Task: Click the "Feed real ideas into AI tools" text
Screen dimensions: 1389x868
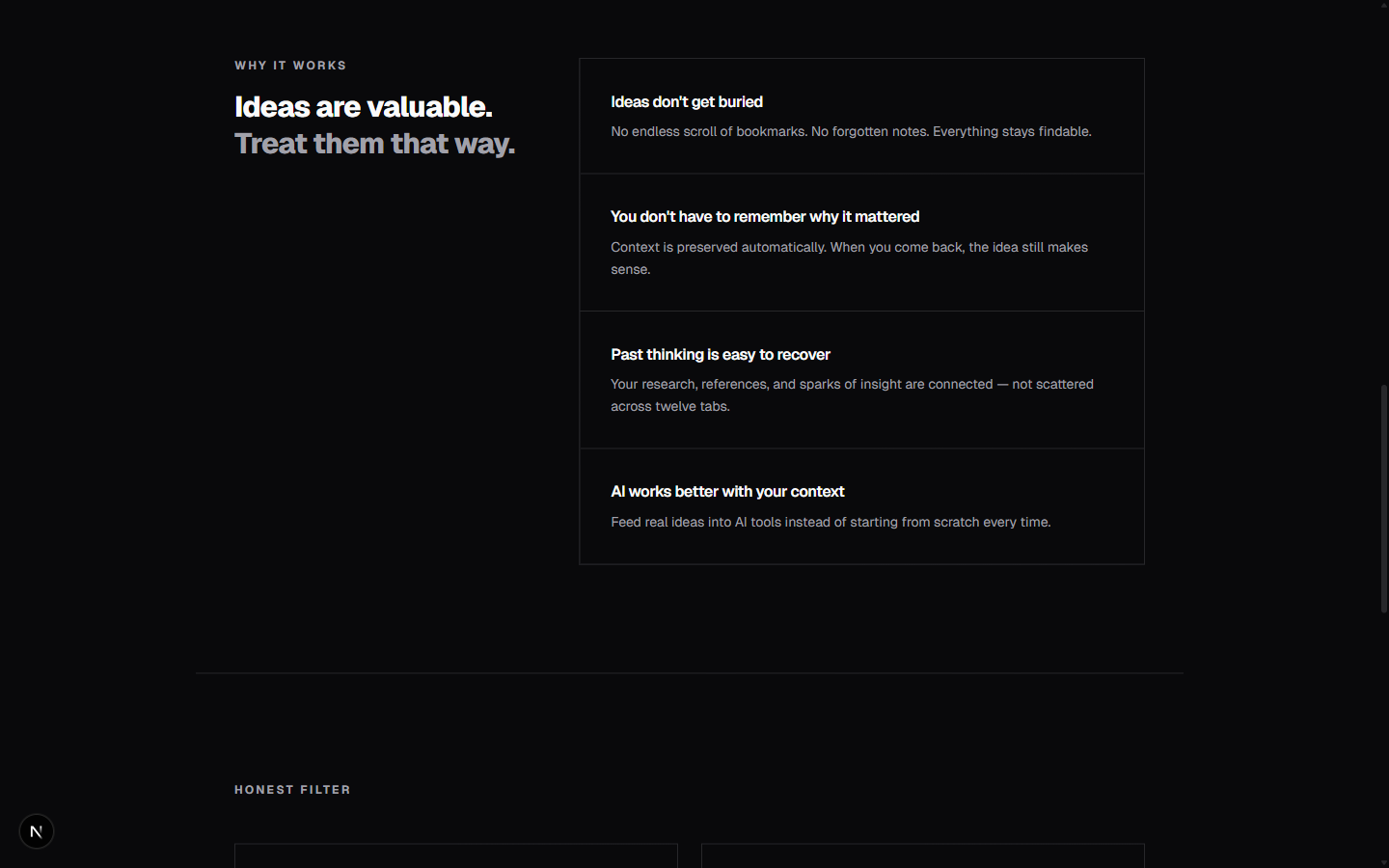Action: point(831,522)
